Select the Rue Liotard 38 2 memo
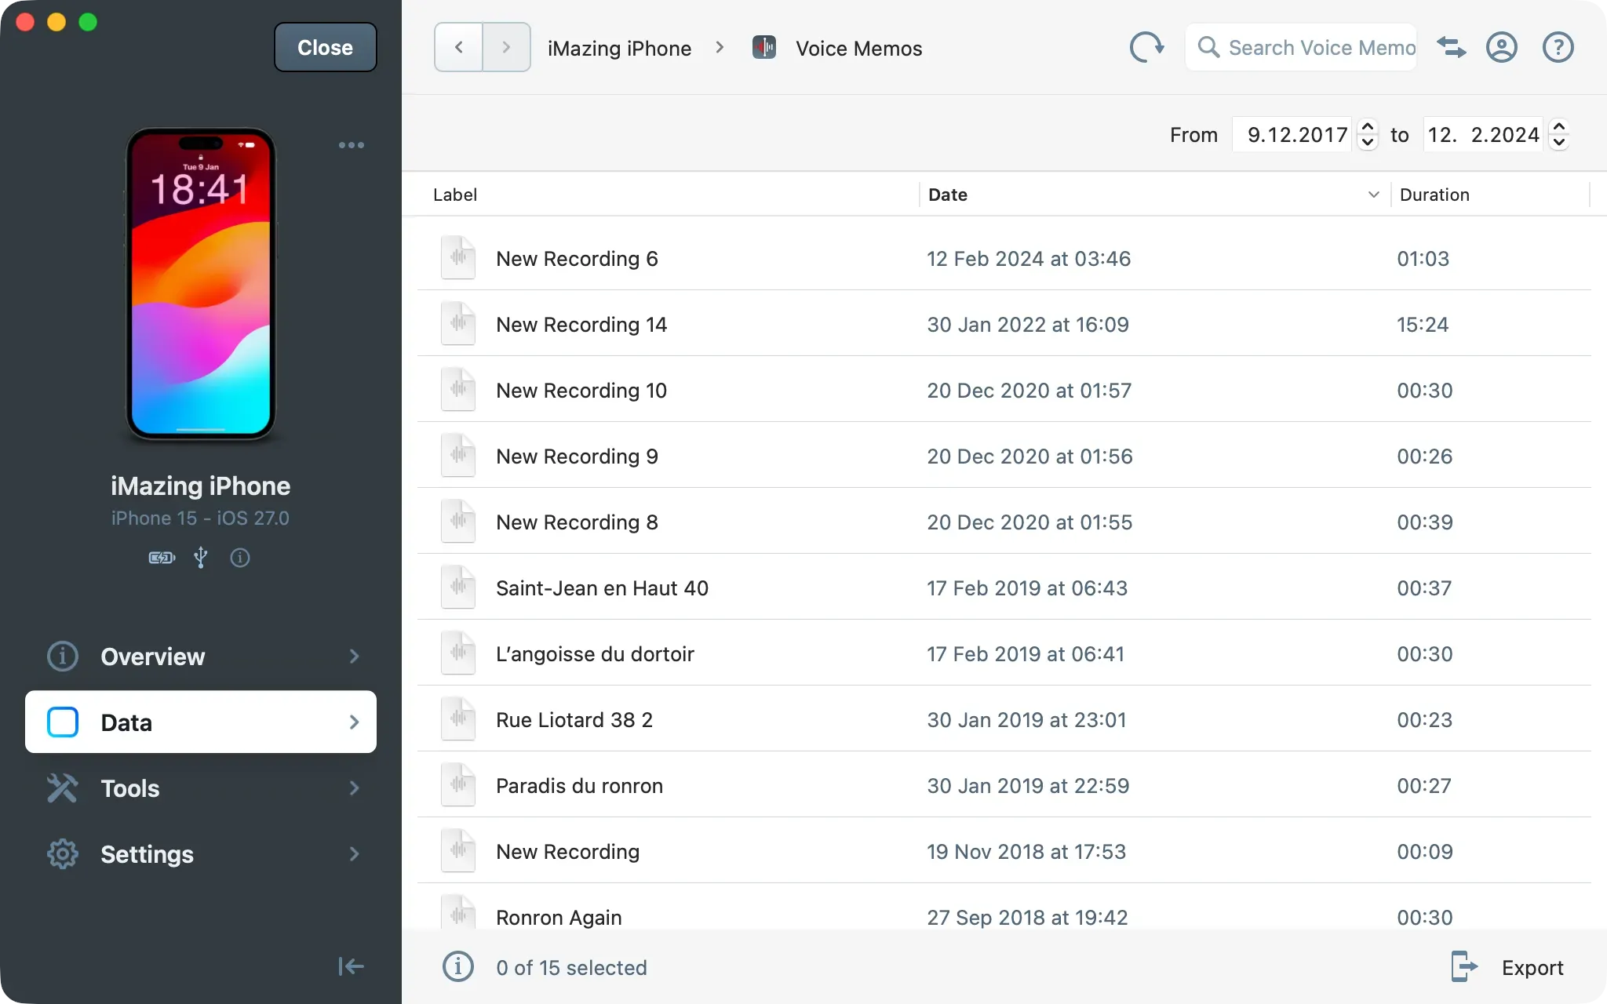The image size is (1607, 1004). (x=1004, y=718)
